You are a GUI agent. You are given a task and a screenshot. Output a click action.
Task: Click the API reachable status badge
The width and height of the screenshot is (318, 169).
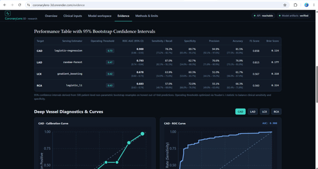coord(263,16)
